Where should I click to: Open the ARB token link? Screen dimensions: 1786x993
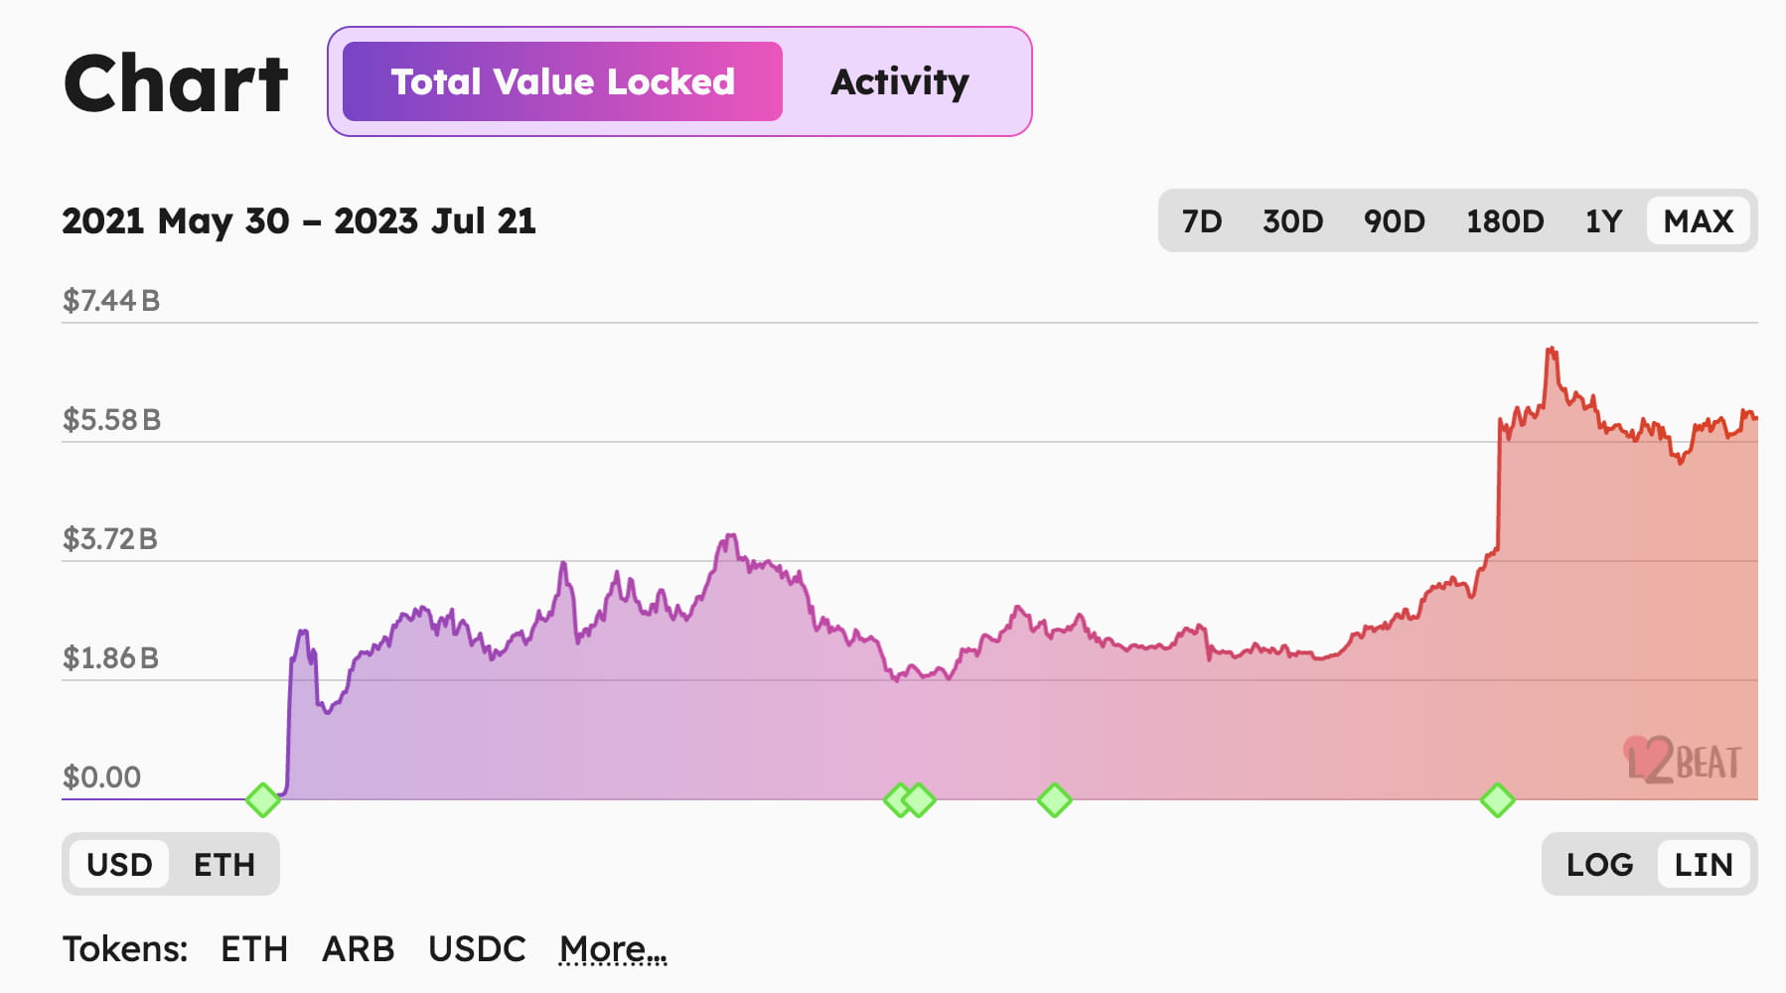(x=358, y=949)
